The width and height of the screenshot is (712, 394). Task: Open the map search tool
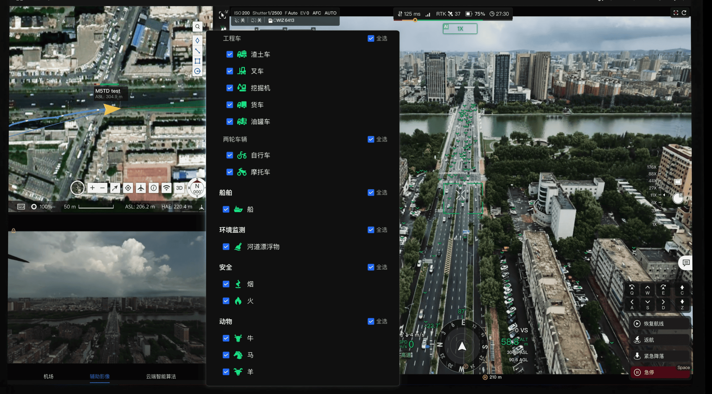197,26
